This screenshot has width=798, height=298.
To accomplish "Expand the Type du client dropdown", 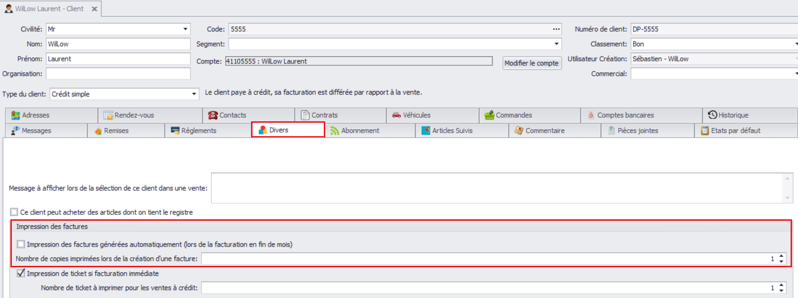I will 194,94.
